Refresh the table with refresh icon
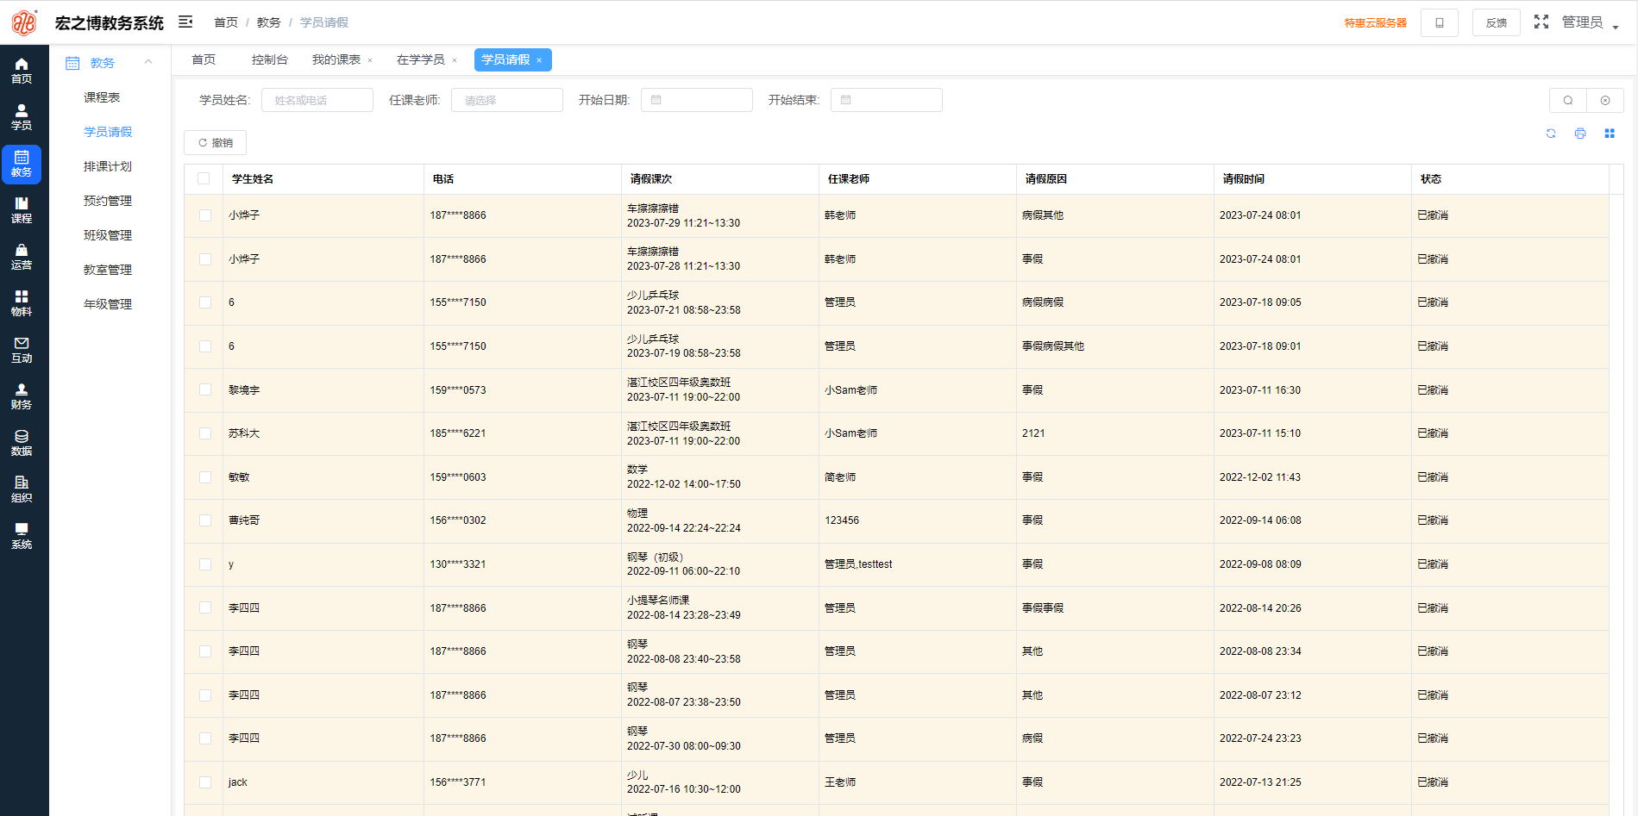 [1551, 134]
